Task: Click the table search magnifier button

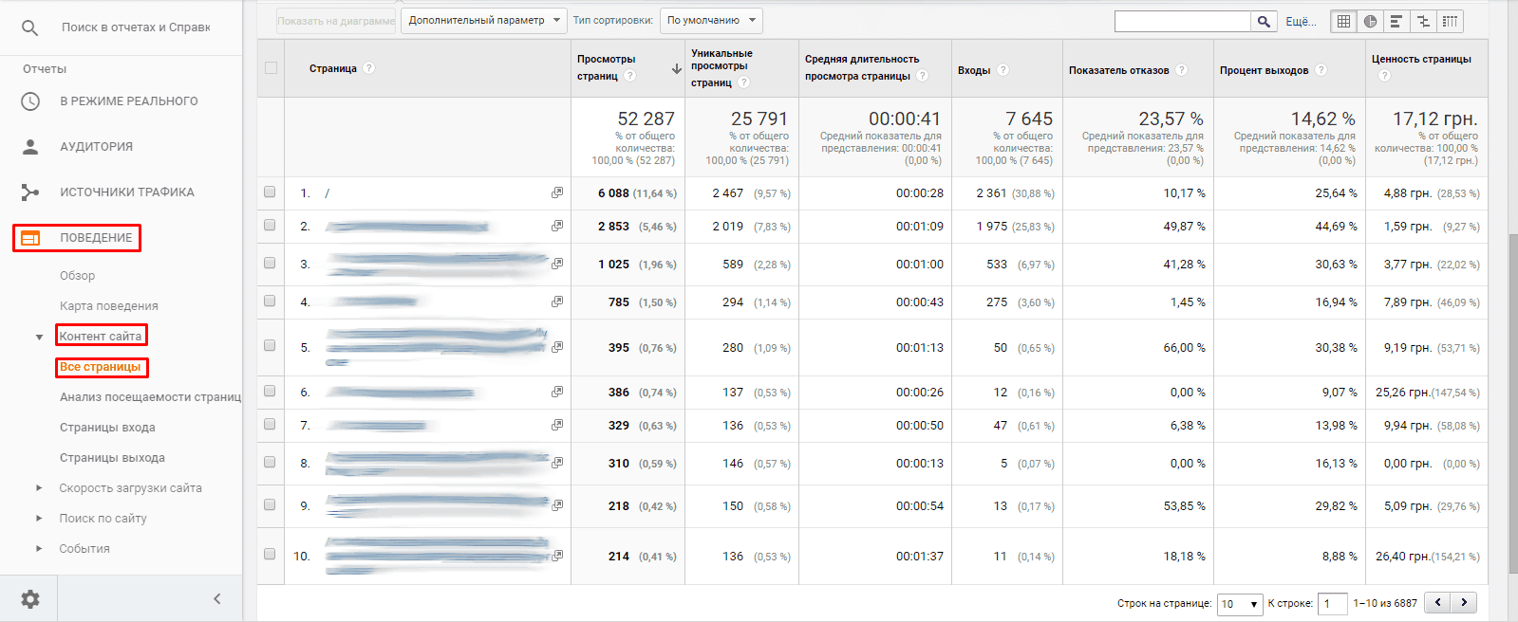Action: (1263, 21)
